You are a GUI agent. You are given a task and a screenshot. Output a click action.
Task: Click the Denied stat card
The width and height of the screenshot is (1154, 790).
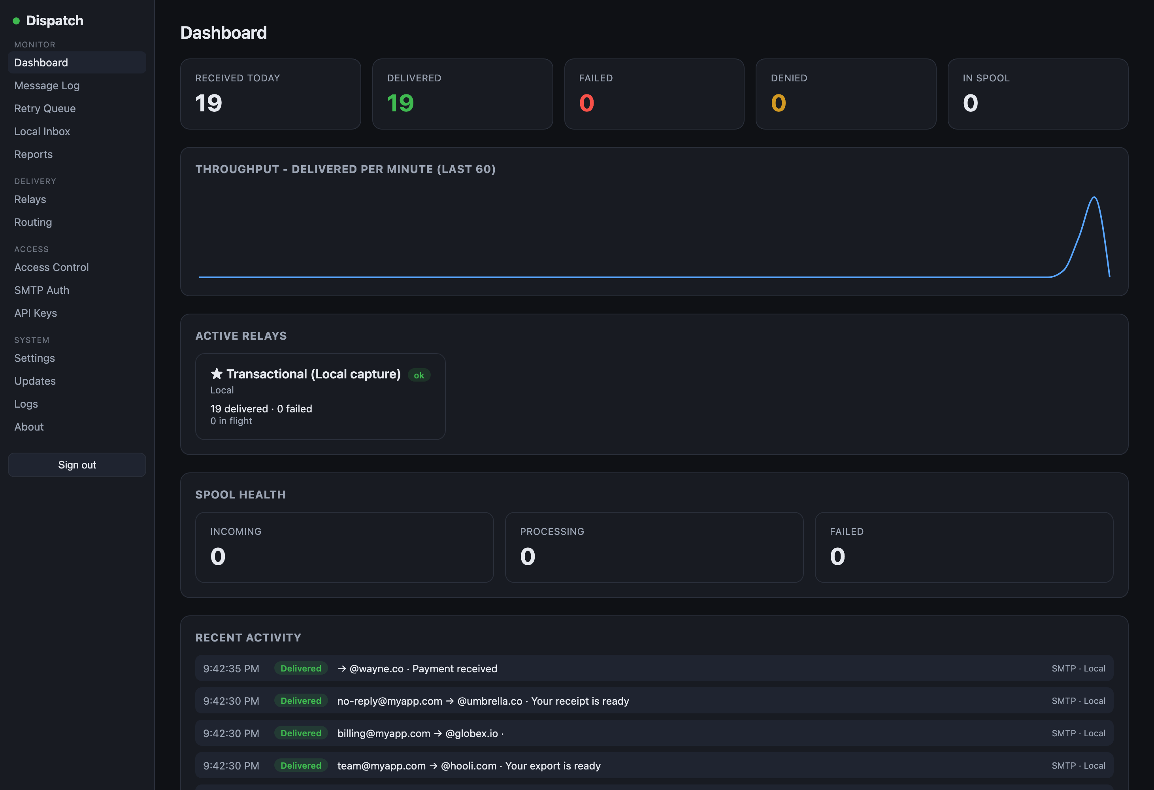tap(846, 94)
